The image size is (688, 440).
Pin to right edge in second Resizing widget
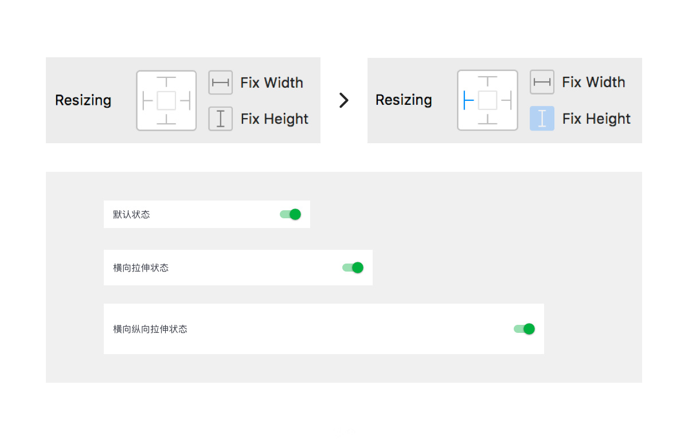506,100
